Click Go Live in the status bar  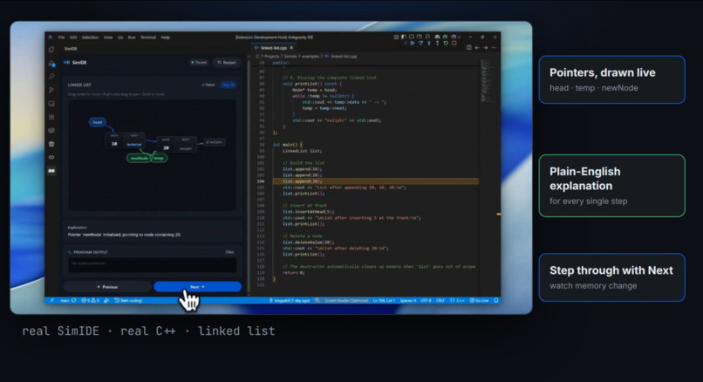pyautogui.click(x=479, y=300)
